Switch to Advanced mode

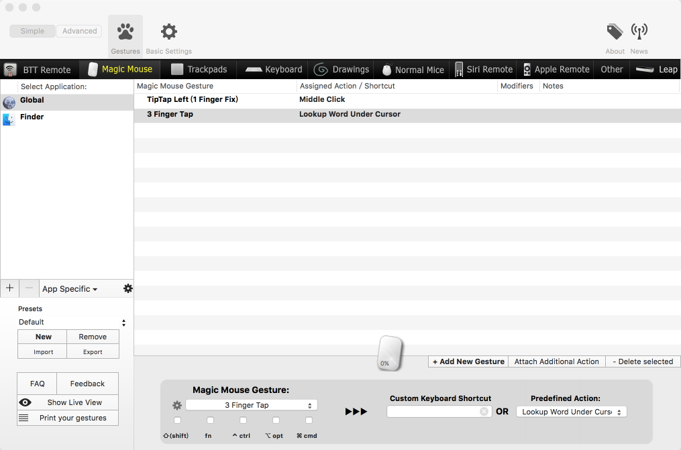coord(80,31)
